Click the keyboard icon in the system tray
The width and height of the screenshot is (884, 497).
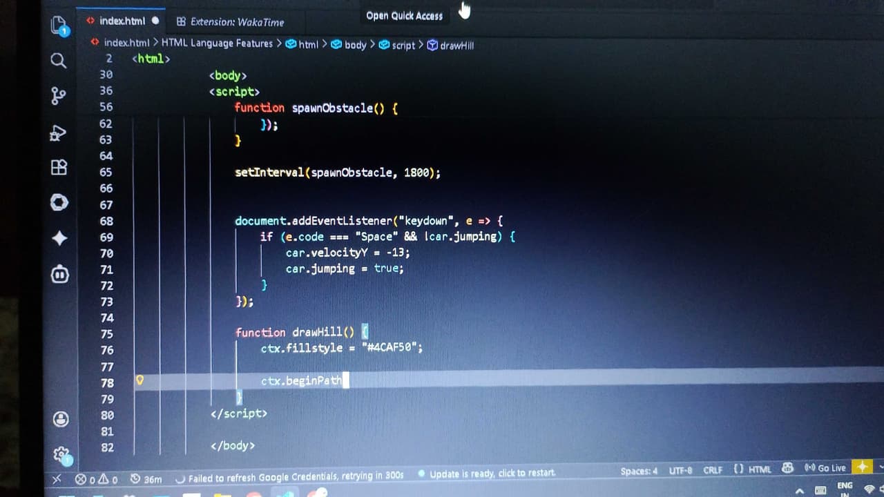pyautogui.click(x=821, y=491)
